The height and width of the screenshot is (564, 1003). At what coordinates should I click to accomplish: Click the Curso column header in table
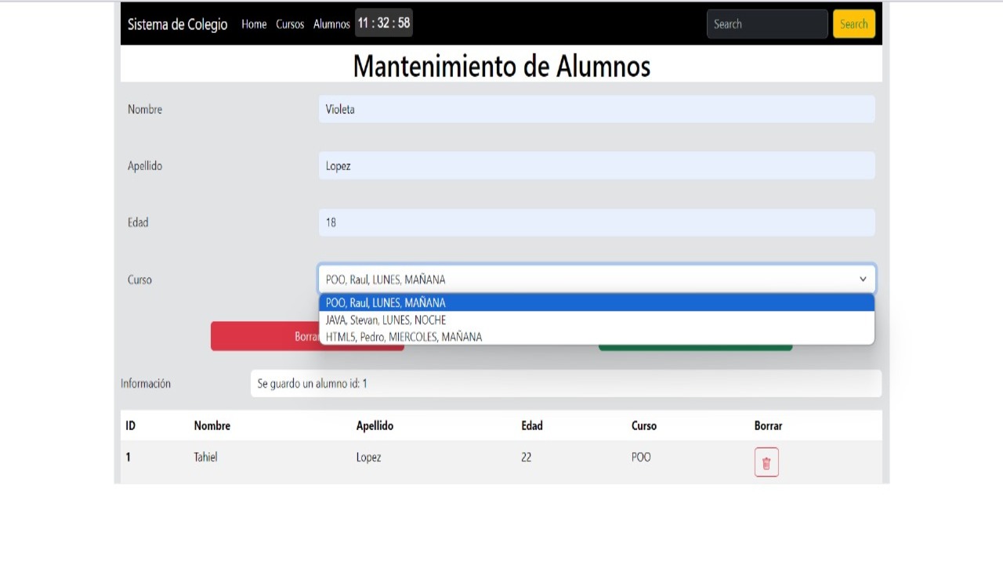tap(644, 425)
